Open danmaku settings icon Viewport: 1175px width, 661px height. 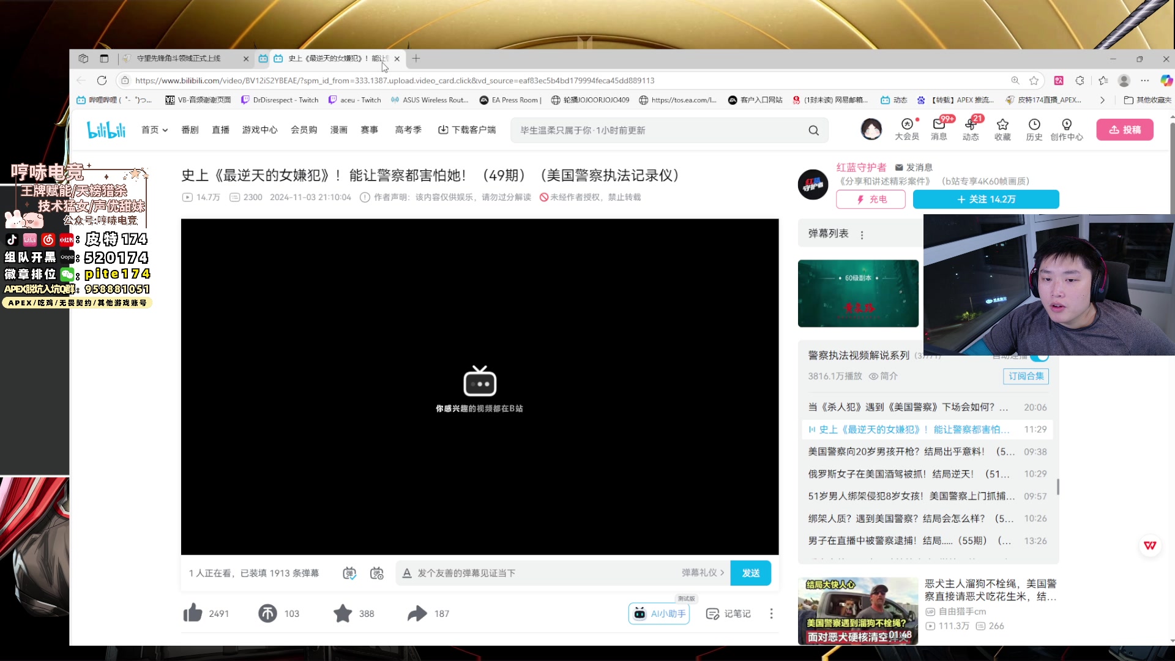point(377,573)
